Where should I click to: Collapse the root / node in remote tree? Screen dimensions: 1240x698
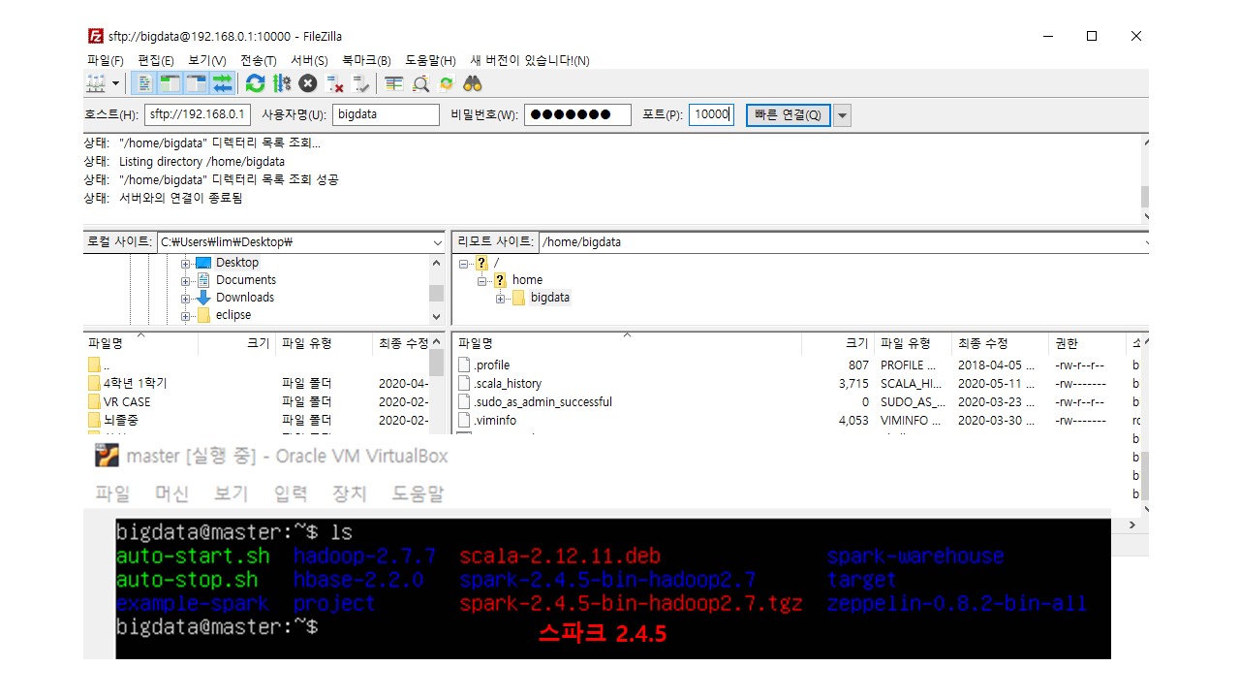[x=464, y=263]
